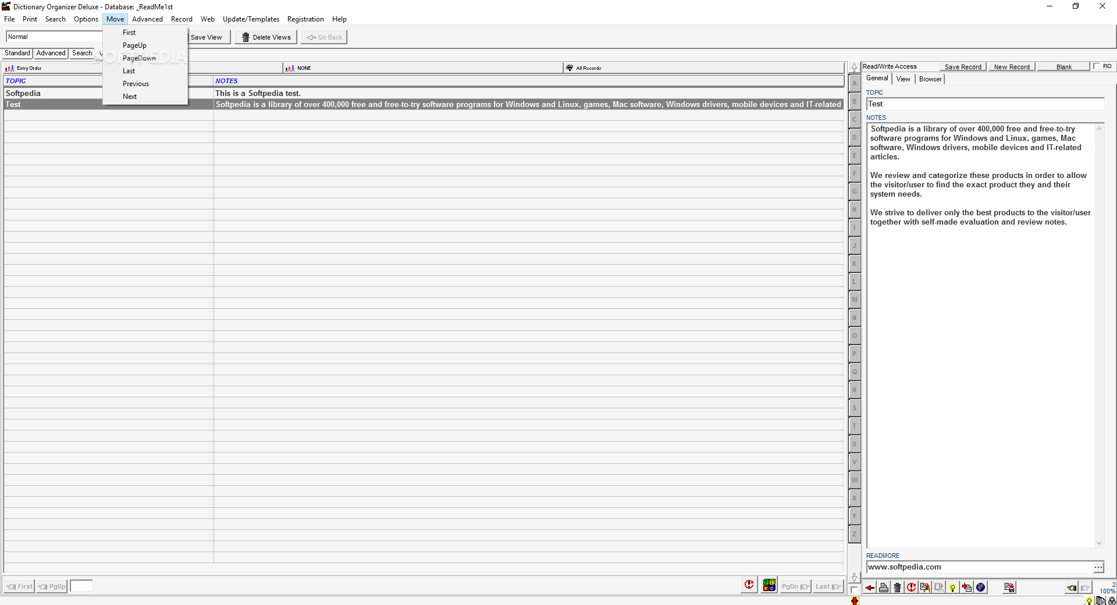
Task: Click the Last button below the grid
Action: pyautogui.click(x=828, y=586)
